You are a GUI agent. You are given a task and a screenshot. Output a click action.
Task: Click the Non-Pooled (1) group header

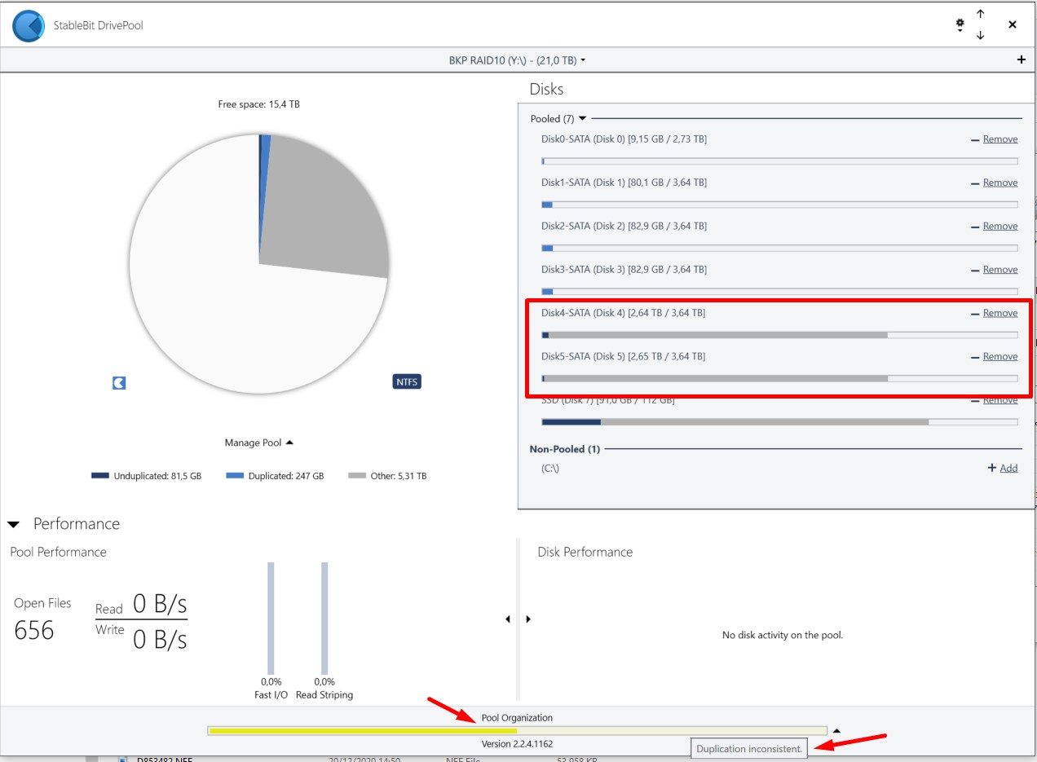click(x=565, y=449)
